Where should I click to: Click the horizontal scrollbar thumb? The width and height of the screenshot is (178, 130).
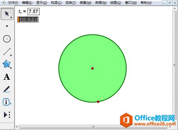click(x=93, y=127)
